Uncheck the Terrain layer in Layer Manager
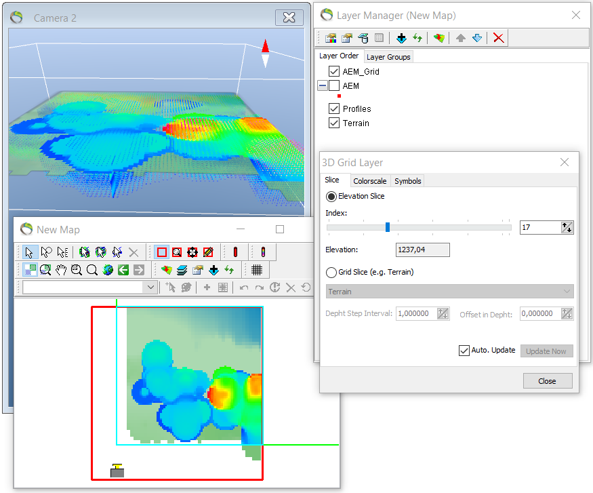This screenshot has width=593, height=493. 334,123
